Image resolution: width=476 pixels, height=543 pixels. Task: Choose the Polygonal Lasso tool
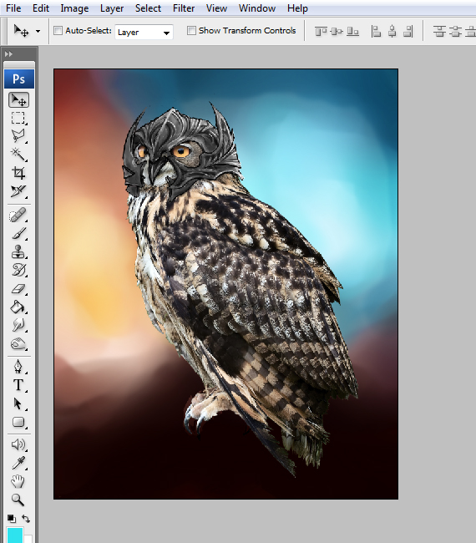(x=18, y=135)
